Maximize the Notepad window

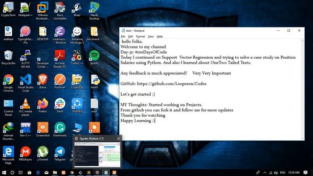pos(289,30)
